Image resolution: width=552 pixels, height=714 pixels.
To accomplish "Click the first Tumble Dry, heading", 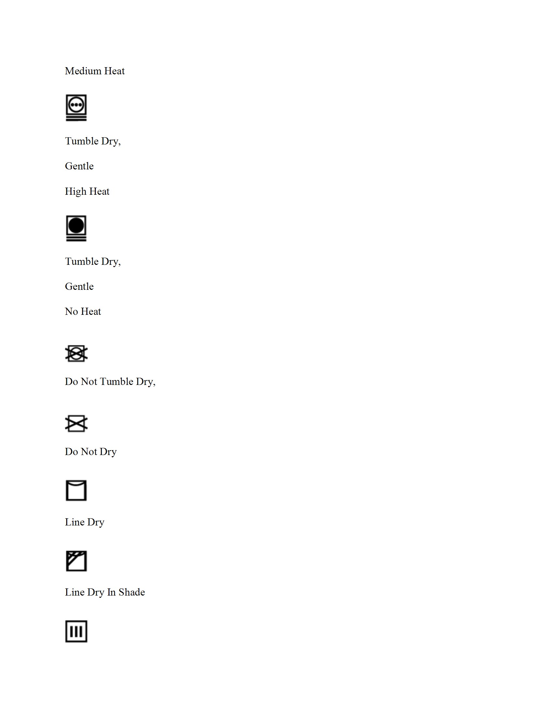I will 93,141.
